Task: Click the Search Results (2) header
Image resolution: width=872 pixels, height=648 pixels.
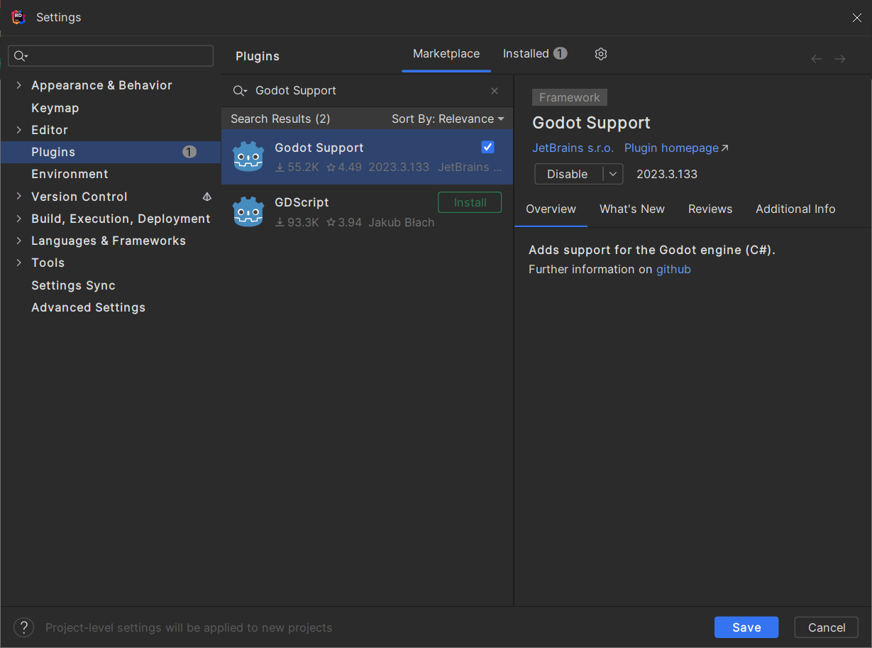Action: pyautogui.click(x=280, y=119)
